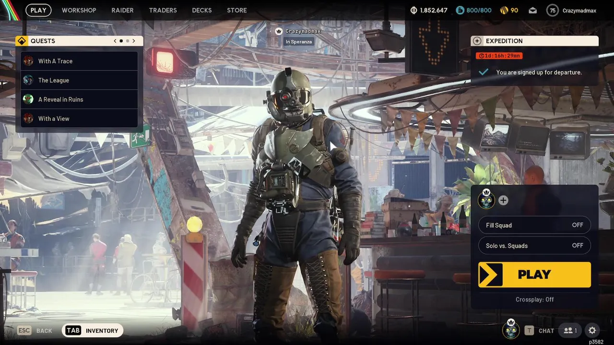
Task: Switch to the WORKSHOP tab
Action: tap(79, 10)
